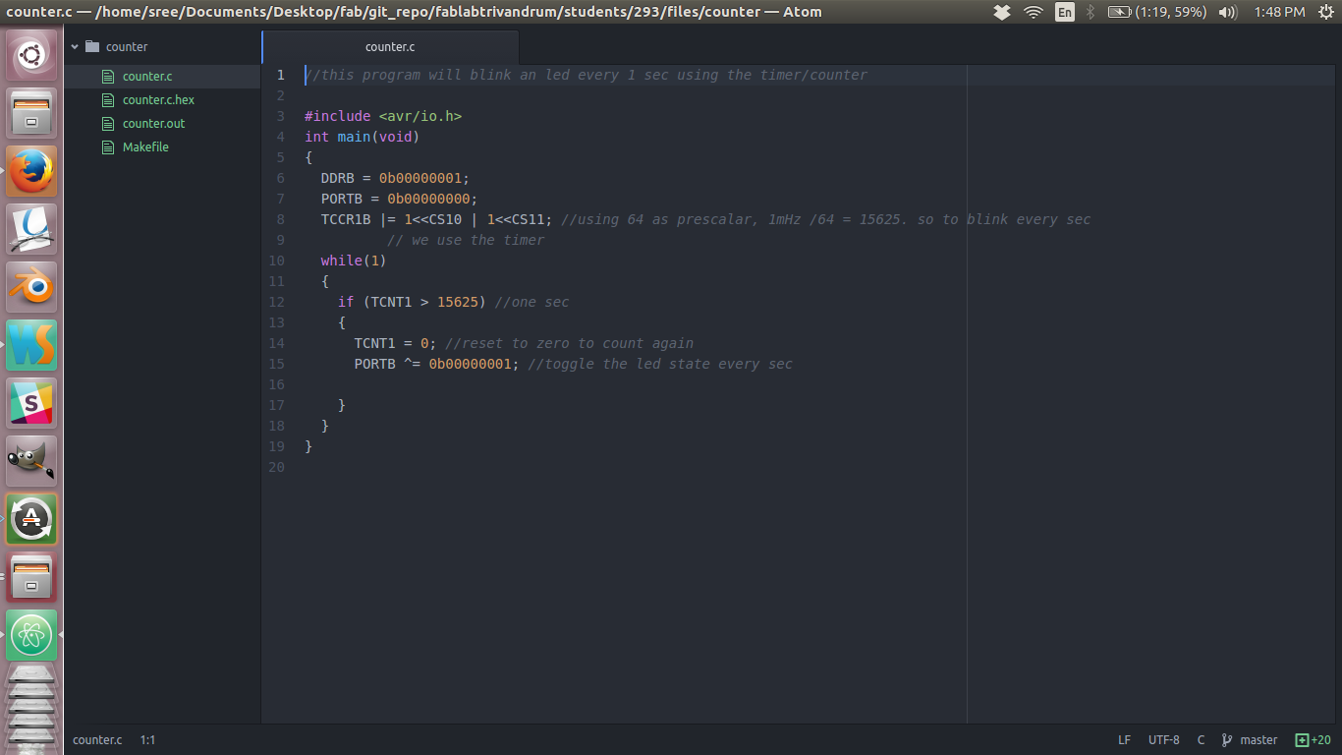Screen dimensions: 1342x755
Task: Click 'PORTB = 0b00000000;' statement
Action: coord(400,199)
